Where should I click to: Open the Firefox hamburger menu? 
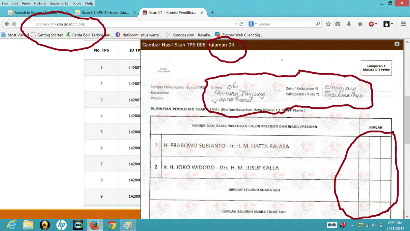pos(403,24)
